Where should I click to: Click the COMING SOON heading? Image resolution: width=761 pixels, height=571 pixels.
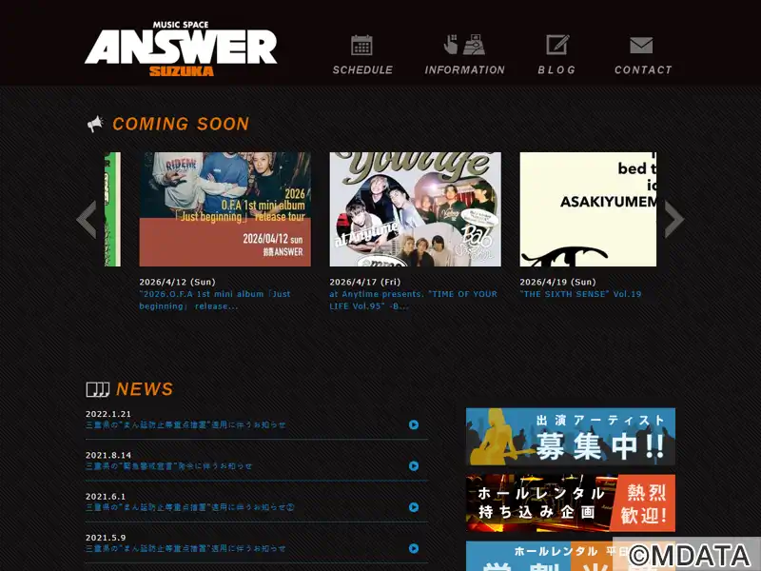181,124
